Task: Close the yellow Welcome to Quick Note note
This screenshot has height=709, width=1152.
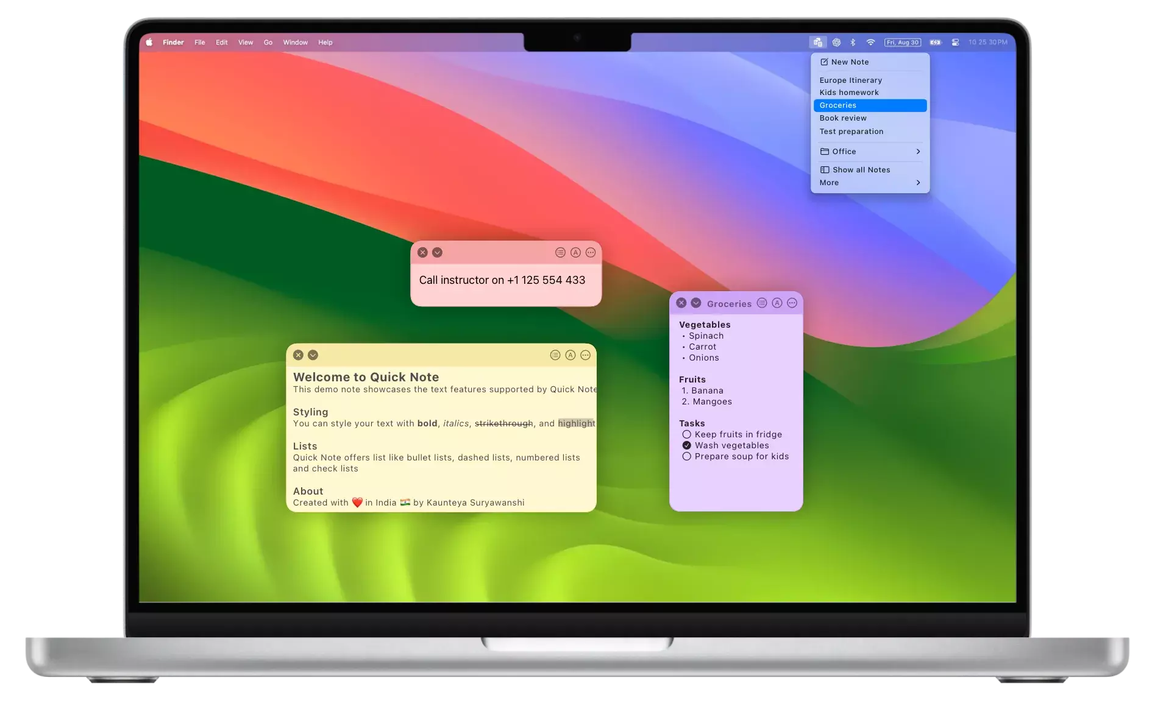Action: click(x=298, y=355)
